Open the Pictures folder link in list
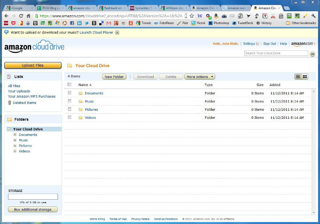This screenshot has width=320, height=224. tap(91, 110)
